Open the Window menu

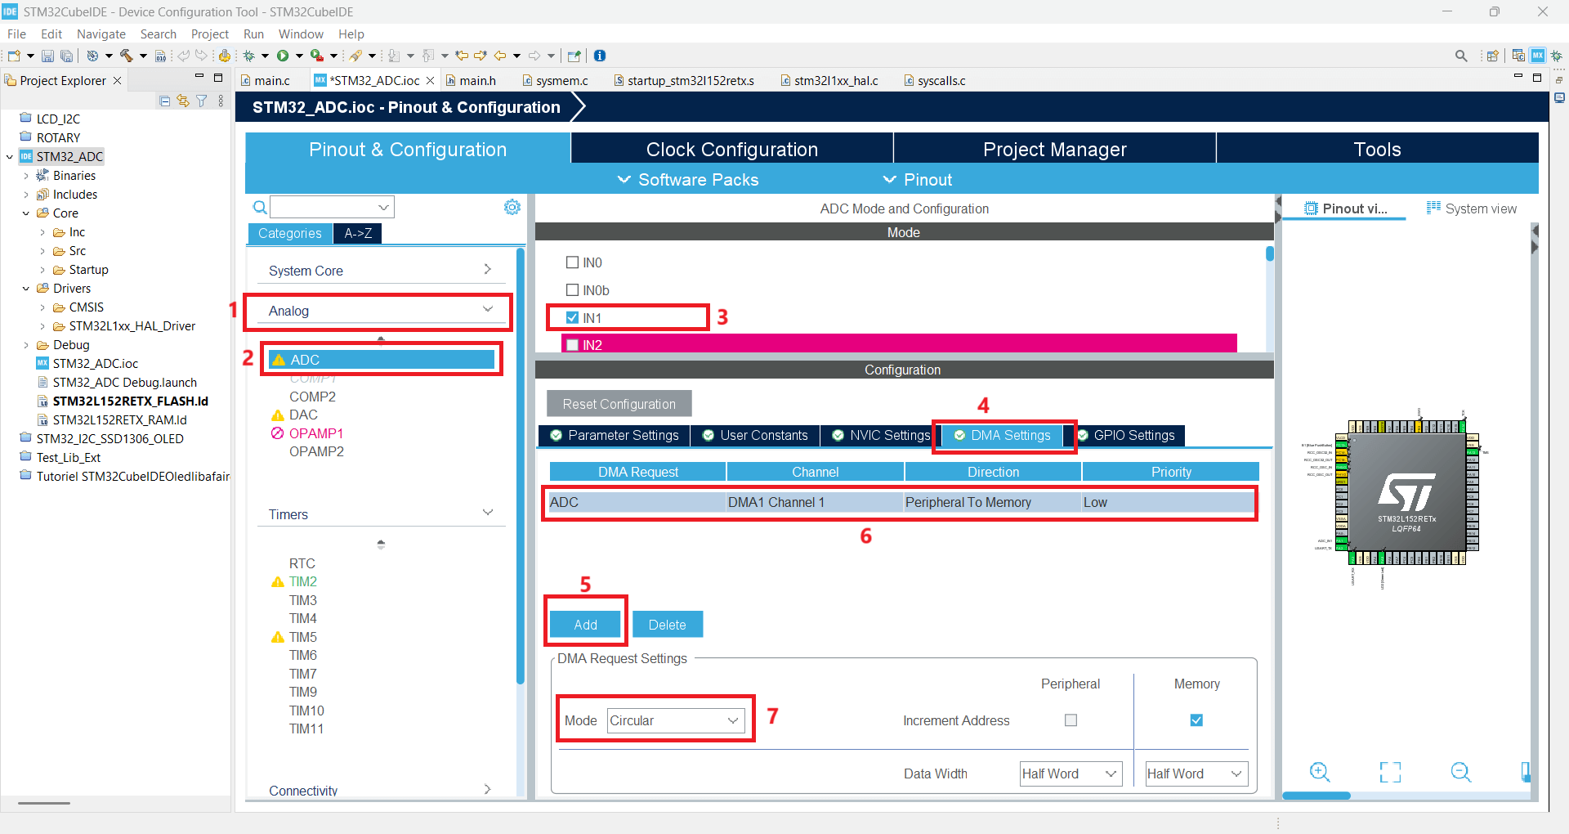(x=301, y=34)
